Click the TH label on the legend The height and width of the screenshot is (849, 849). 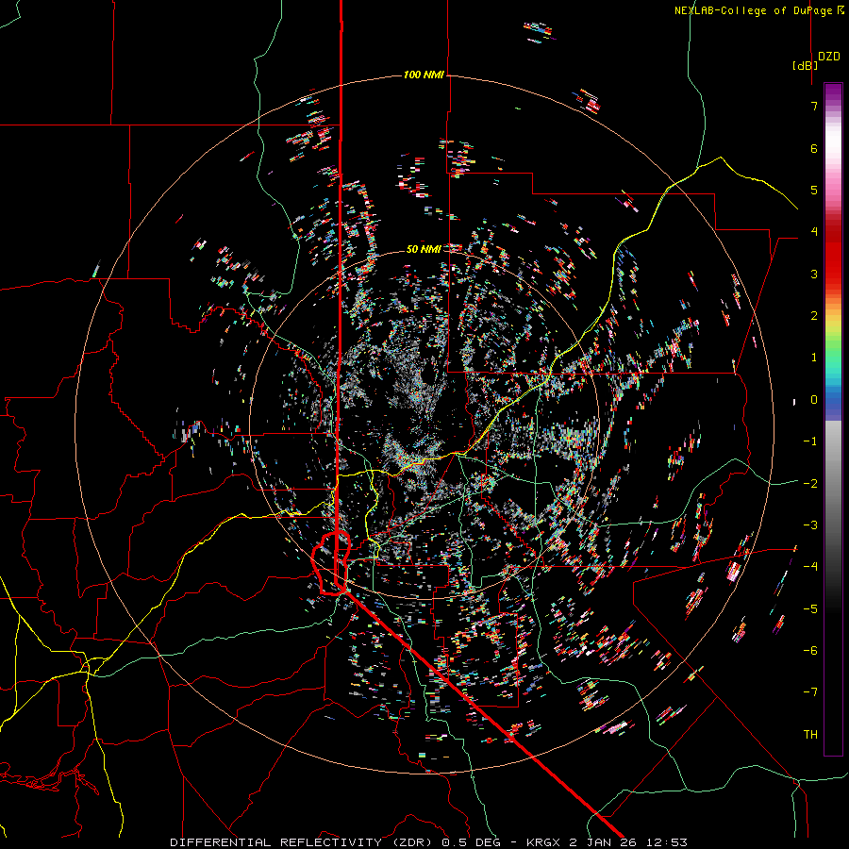click(x=810, y=734)
